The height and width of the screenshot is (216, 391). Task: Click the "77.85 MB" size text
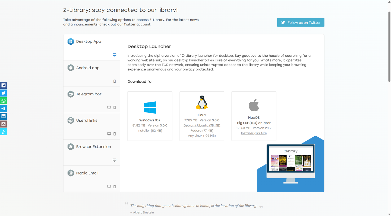(191, 120)
